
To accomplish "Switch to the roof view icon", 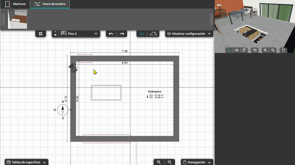I will pos(153,34).
